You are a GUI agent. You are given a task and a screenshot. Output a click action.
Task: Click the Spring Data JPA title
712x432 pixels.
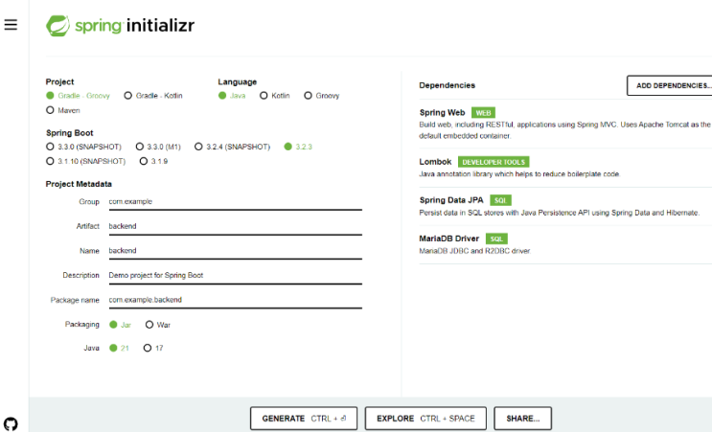451,200
